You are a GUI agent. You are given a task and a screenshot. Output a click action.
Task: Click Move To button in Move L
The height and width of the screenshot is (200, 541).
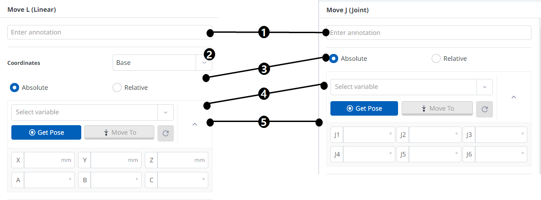tap(119, 132)
